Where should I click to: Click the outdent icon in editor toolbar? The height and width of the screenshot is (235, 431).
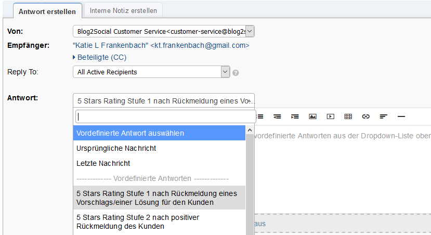coord(277,116)
